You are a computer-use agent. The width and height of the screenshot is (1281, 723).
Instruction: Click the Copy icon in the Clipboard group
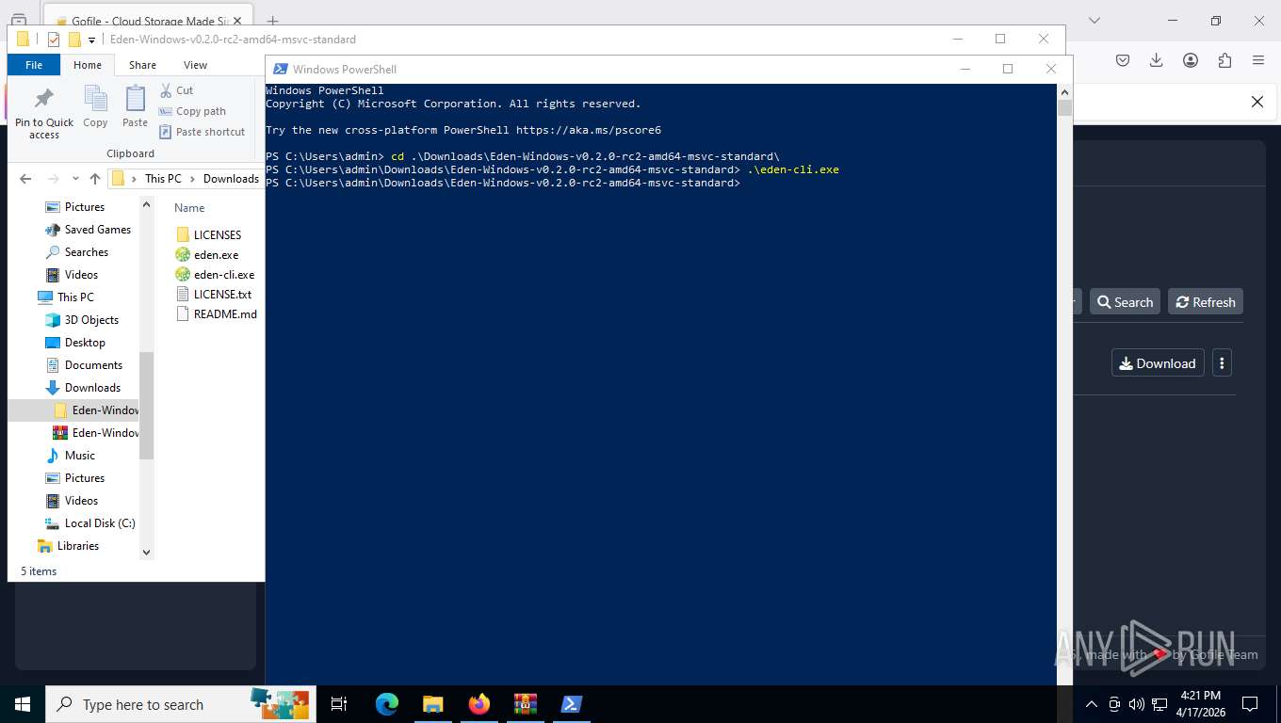tap(95, 106)
